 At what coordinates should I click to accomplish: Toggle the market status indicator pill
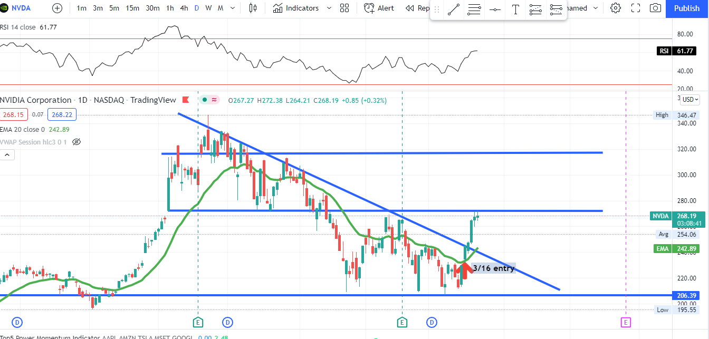[x=209, y=100]
